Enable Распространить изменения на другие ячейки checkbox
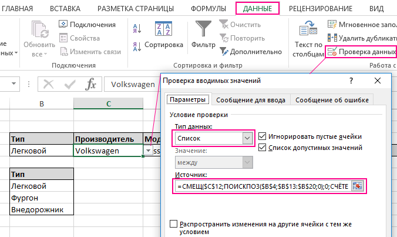The height and width of the screenshot is (237, 397). tap(173, 224)
